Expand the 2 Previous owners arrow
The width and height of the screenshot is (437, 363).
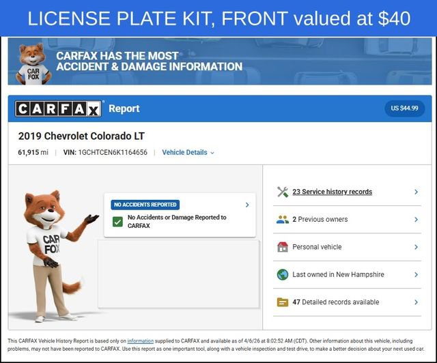point(416,220)
